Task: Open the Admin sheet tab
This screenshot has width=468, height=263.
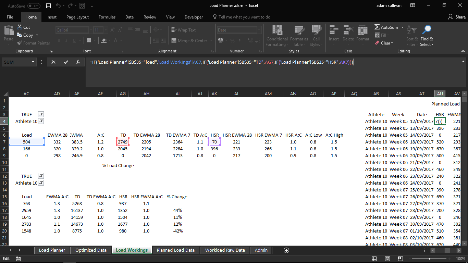Action: 261,250
